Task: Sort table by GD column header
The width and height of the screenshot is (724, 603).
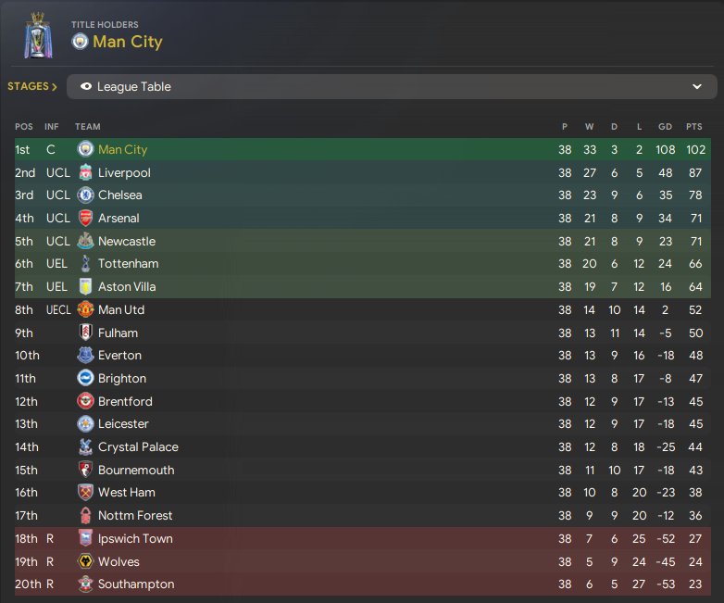Action: (665, 127)
